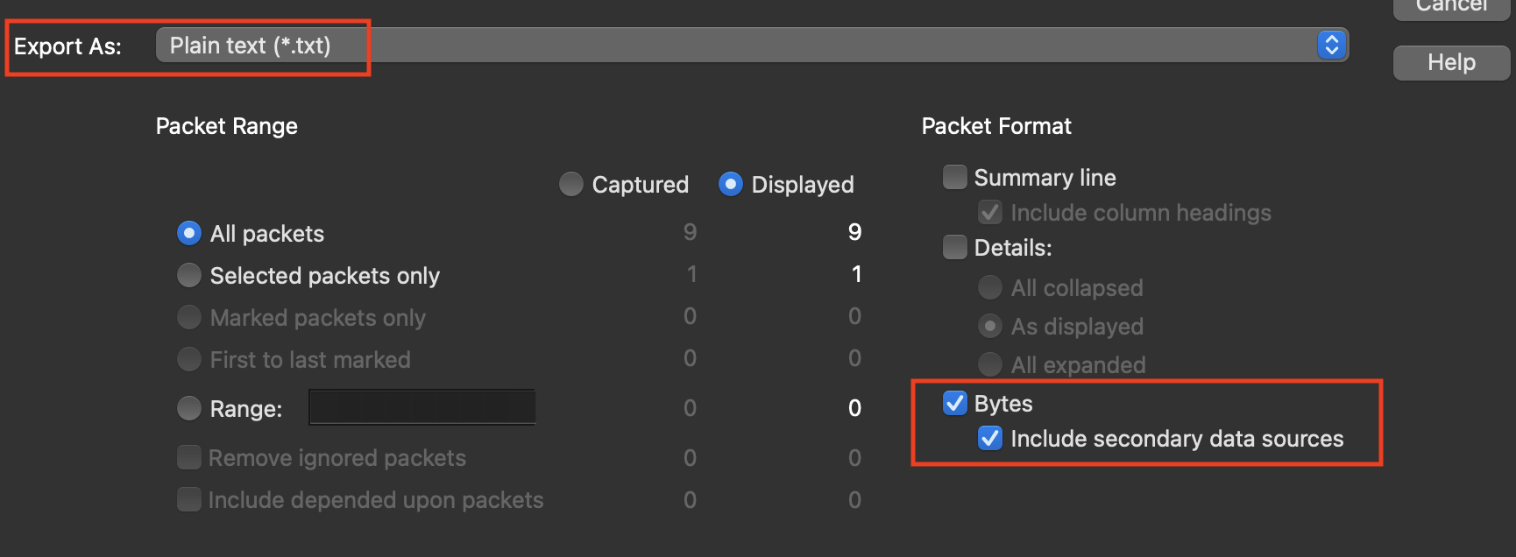Click the Export As stepper arrows
1516x557 pixels.
[1332, 45]
